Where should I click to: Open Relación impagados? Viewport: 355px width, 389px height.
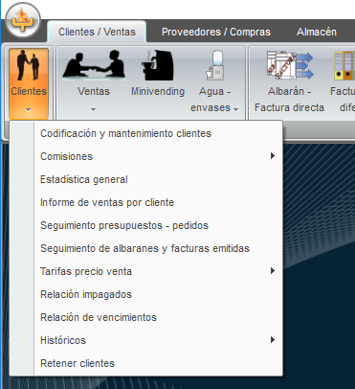(x=146, y=294)
